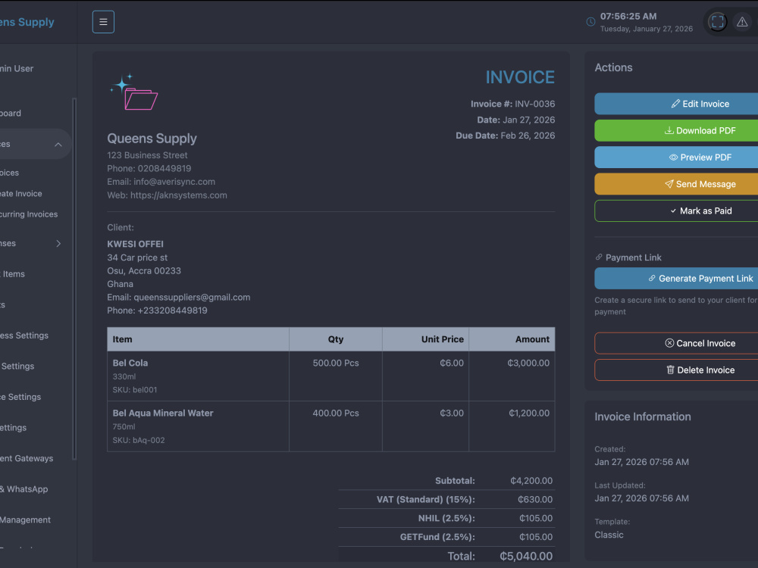758x568 pixels.
Task: Click phone number +233208449819
Action: click(x=173, y=311)
